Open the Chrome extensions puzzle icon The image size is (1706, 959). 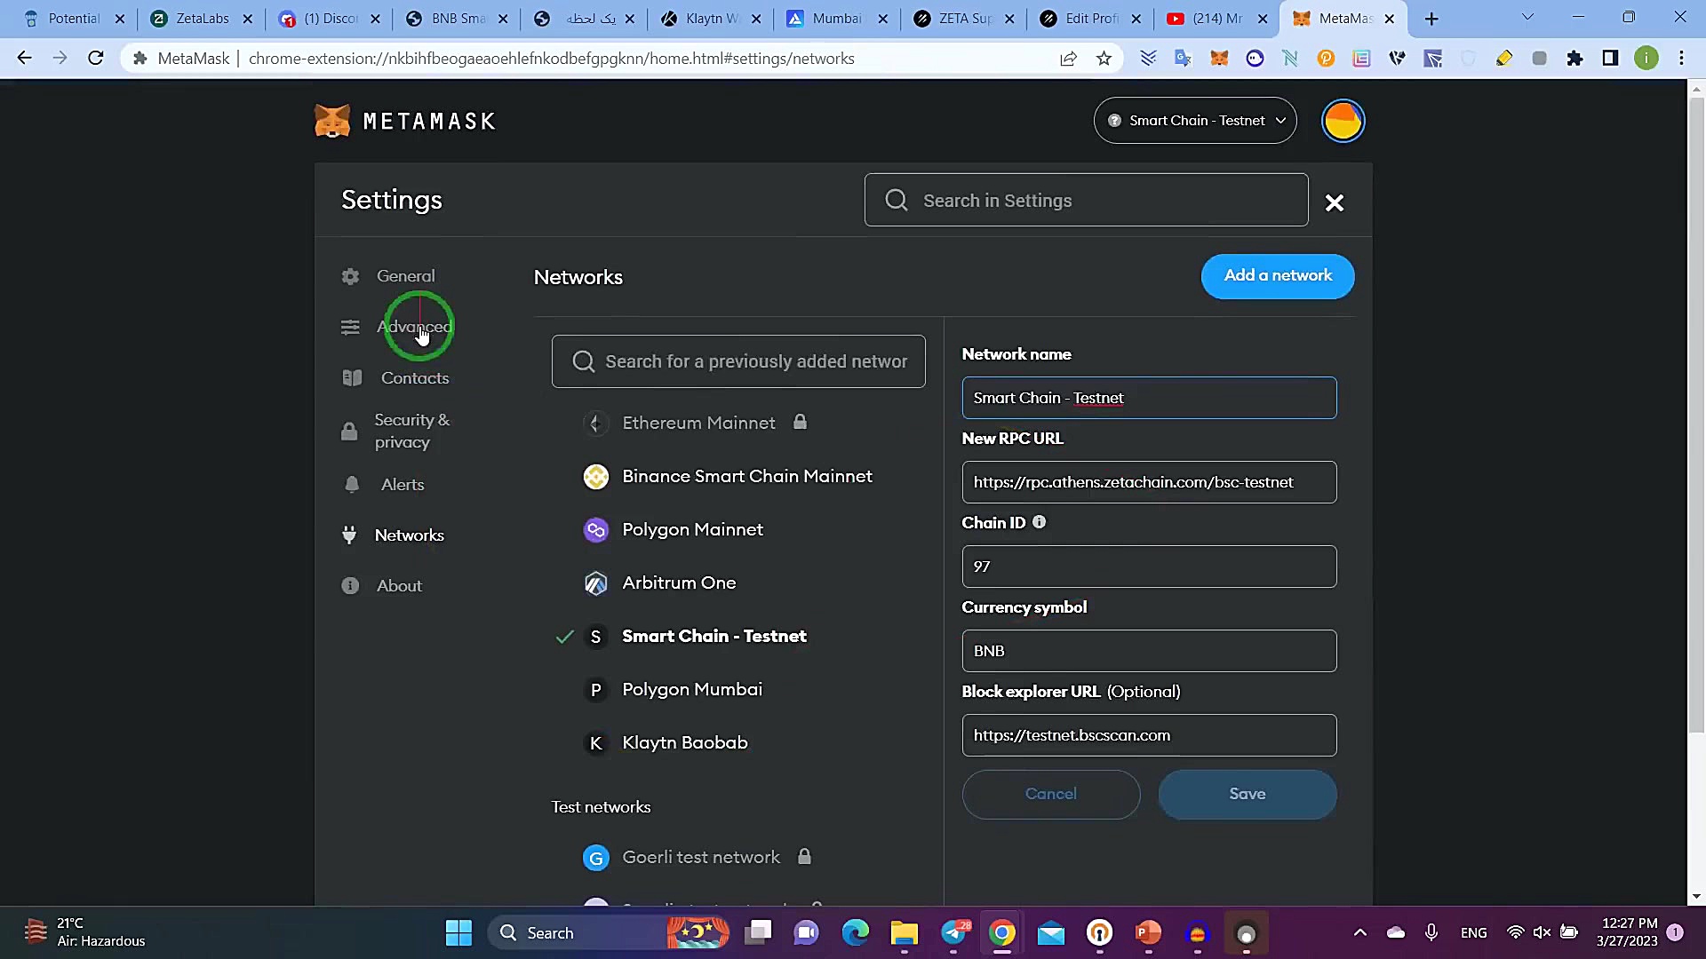[x=1574, y=59]
